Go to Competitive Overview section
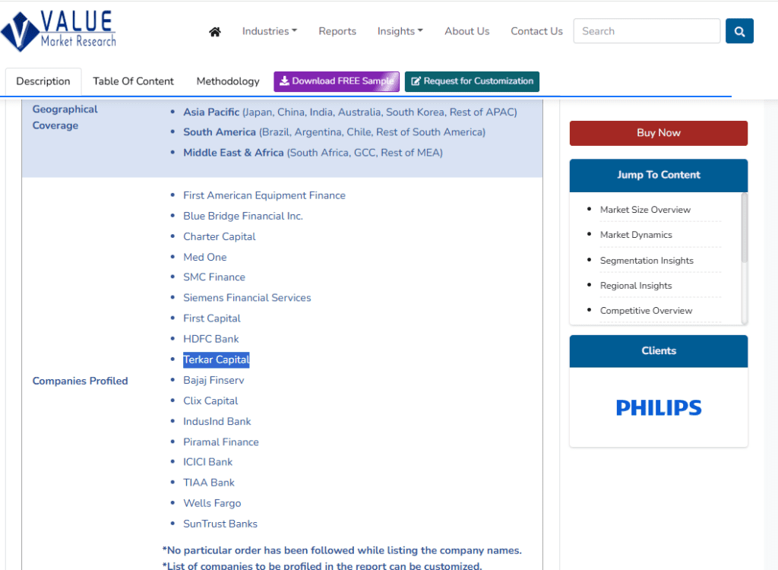 click(x=646, y=311)
